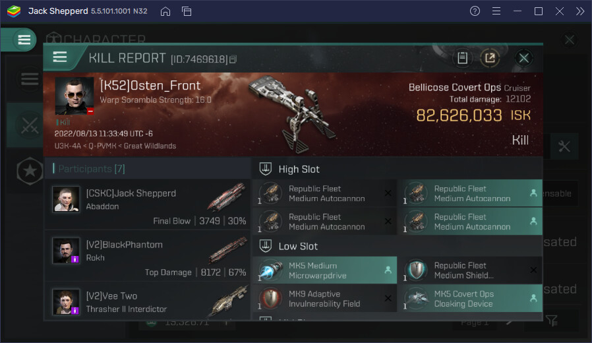Click BlackPhantom's portrait
Screen dimensions: 592x343
tap(66, 251)
